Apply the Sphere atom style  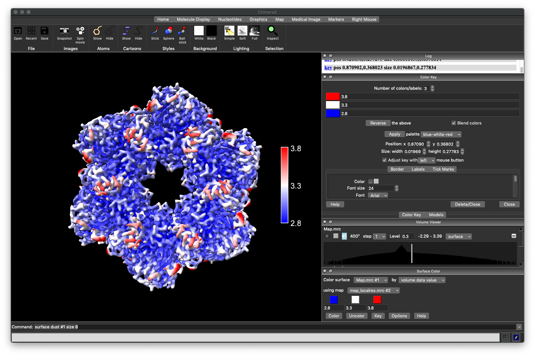pos(168,33)
